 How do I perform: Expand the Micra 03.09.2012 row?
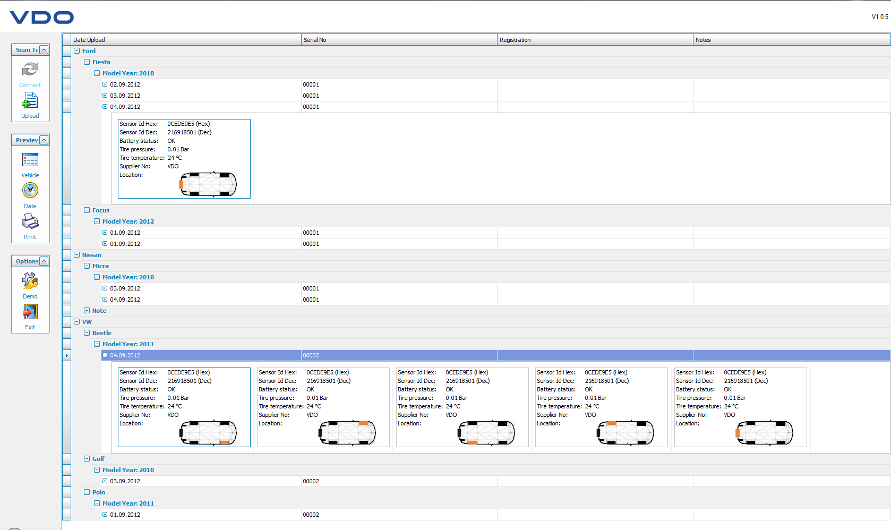click(105, 288)
